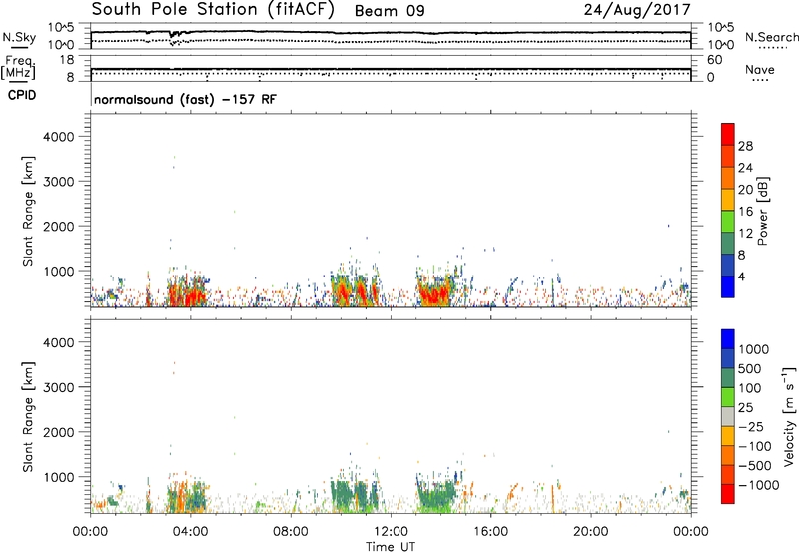Click the power color bar legend
Viewport: 799px width, 553px height.
click(728, 211)
